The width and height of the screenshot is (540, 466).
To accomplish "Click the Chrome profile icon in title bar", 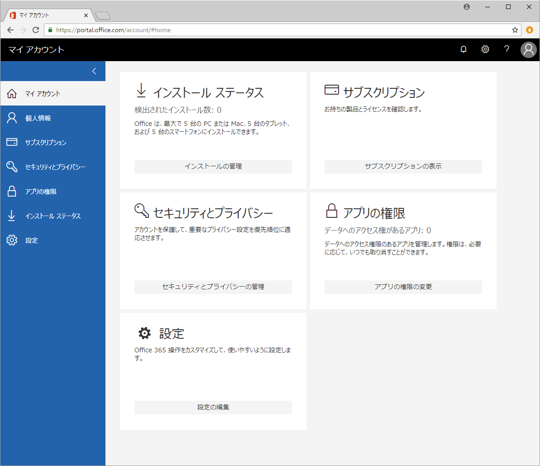I will click(467, 7).
